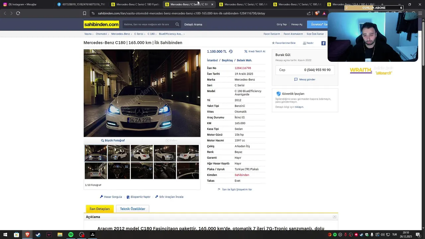Click Size Özel İlanlar link
Image resolution: width=425 pixels, height=239 pixels.
click(x=315, y=34)
